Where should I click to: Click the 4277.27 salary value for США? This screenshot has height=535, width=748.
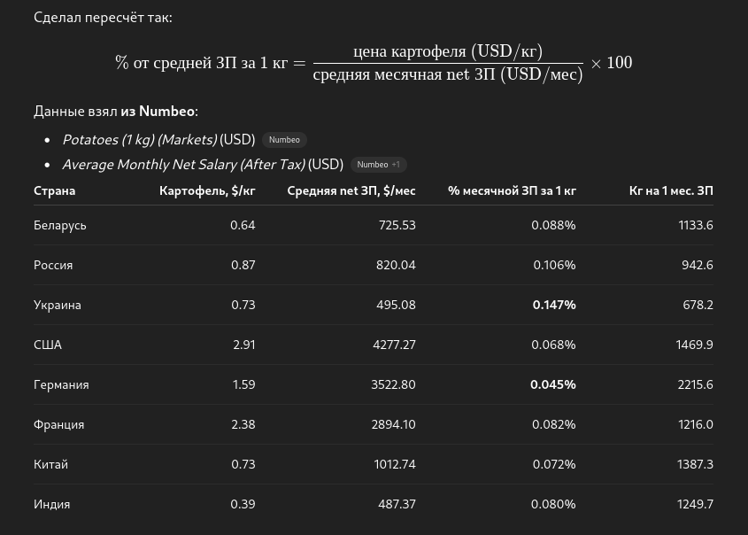point(394,345)
